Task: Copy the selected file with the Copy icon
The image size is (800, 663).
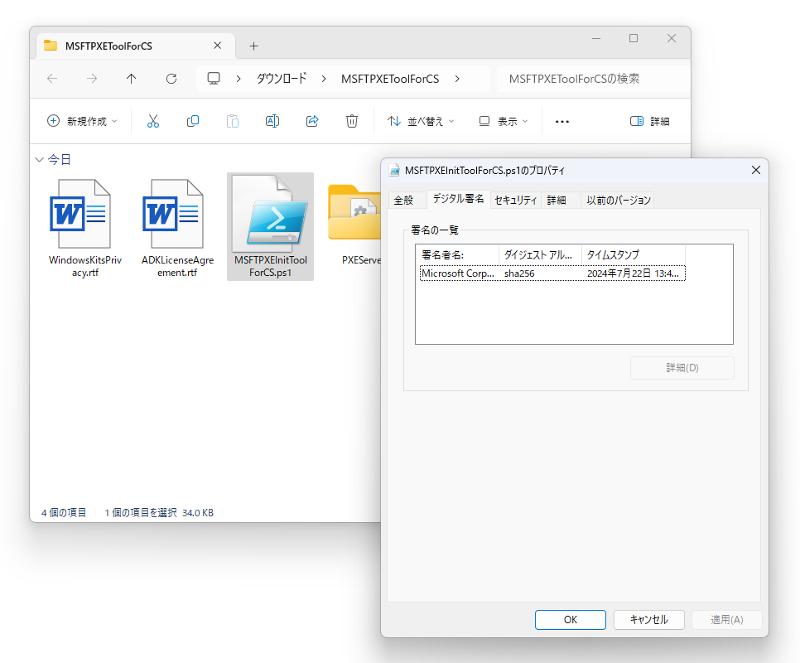Action: (192, 121)
